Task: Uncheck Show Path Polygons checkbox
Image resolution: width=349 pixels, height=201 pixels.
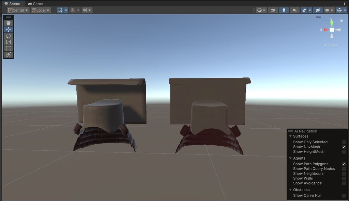Action: tap(344, 164)
